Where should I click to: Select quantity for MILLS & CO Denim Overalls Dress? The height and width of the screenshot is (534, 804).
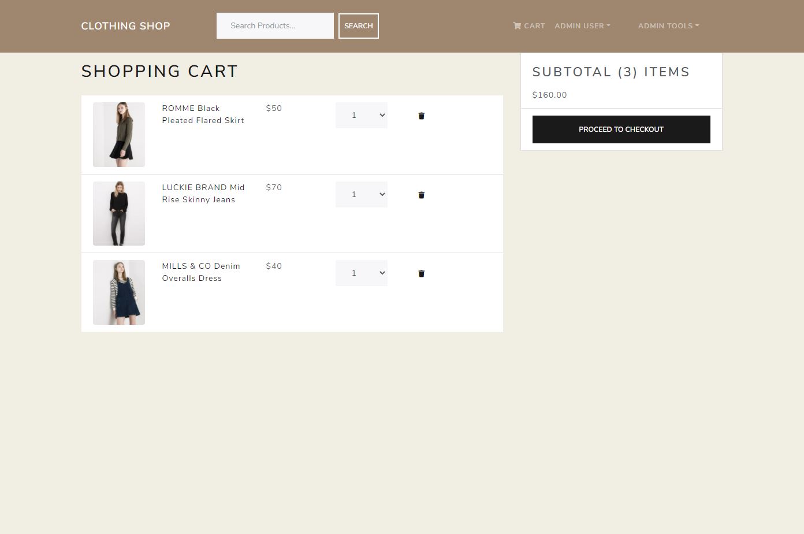click(x=362, y=273)
